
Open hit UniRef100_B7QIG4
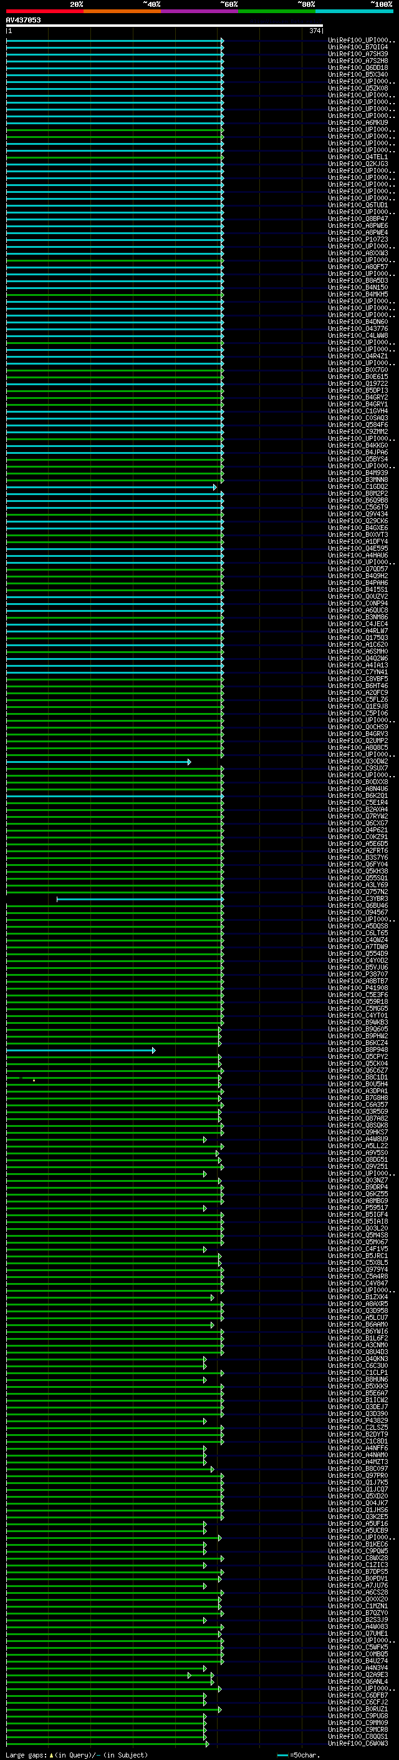[x=357, y=47]
